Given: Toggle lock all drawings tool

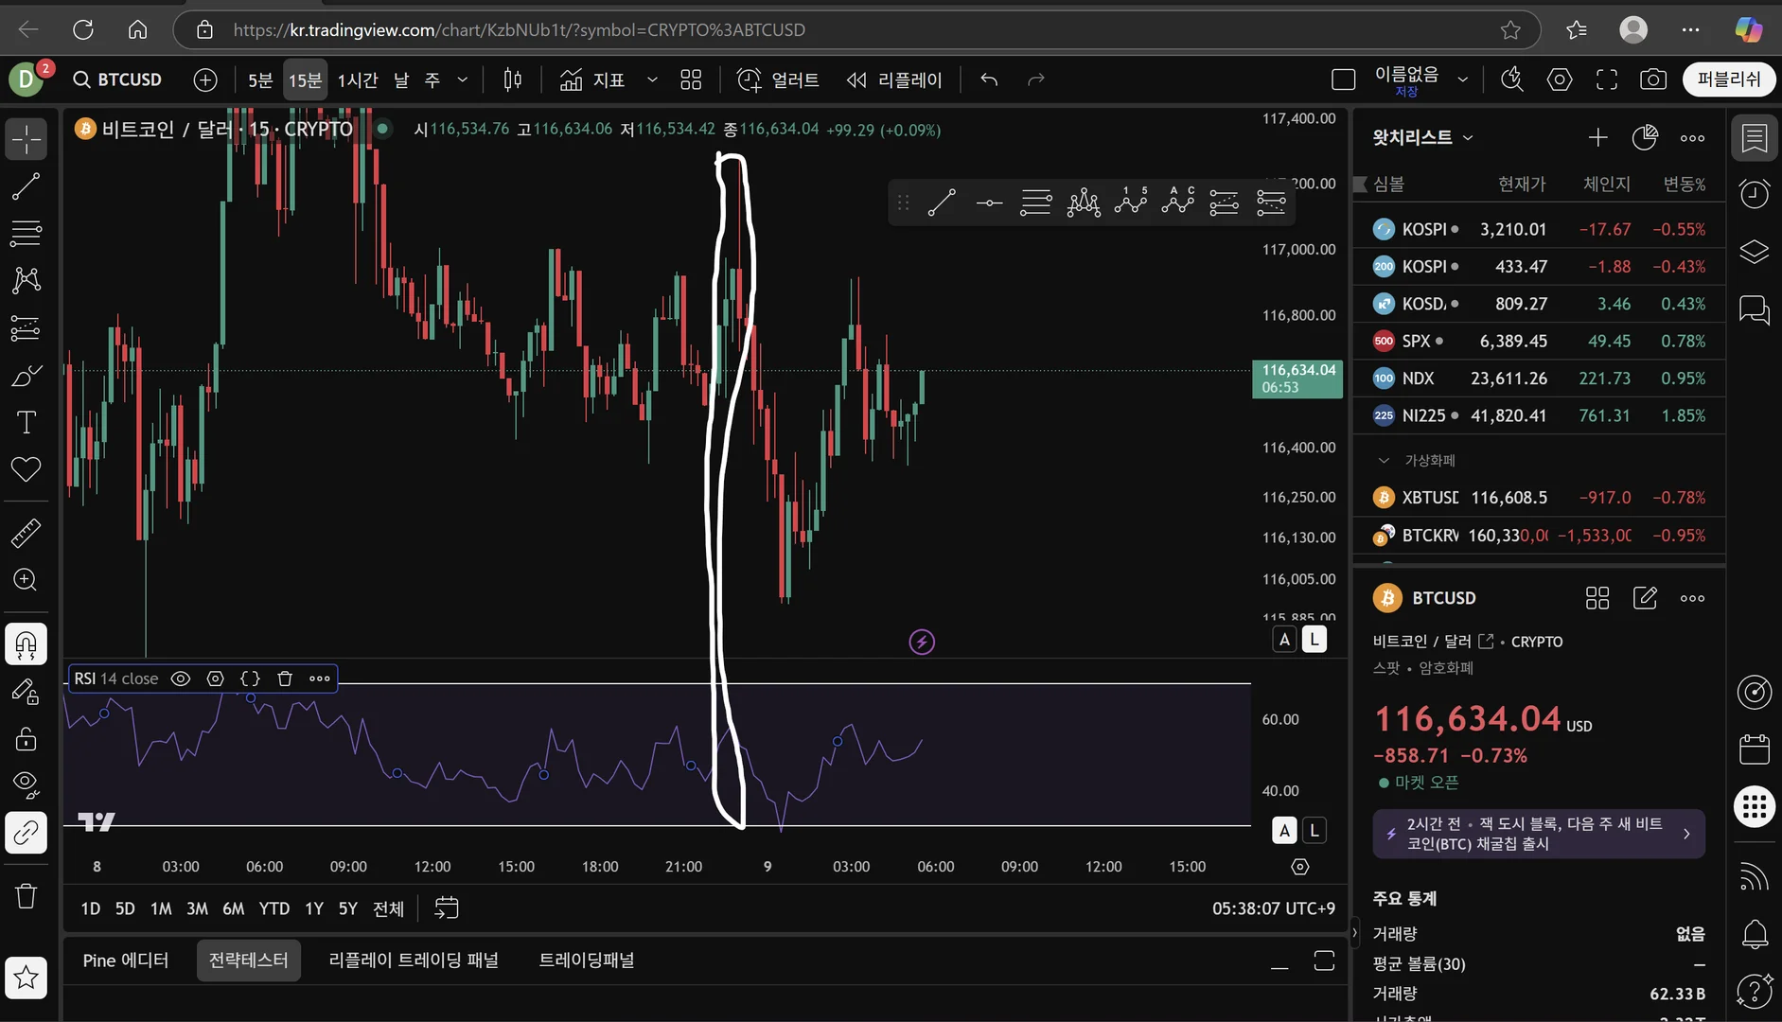Looking at the screenshot, I should [26, 738].
